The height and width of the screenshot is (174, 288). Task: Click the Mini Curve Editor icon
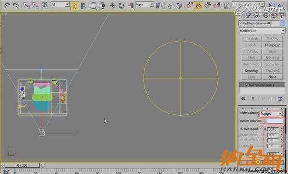pos(6,172)
